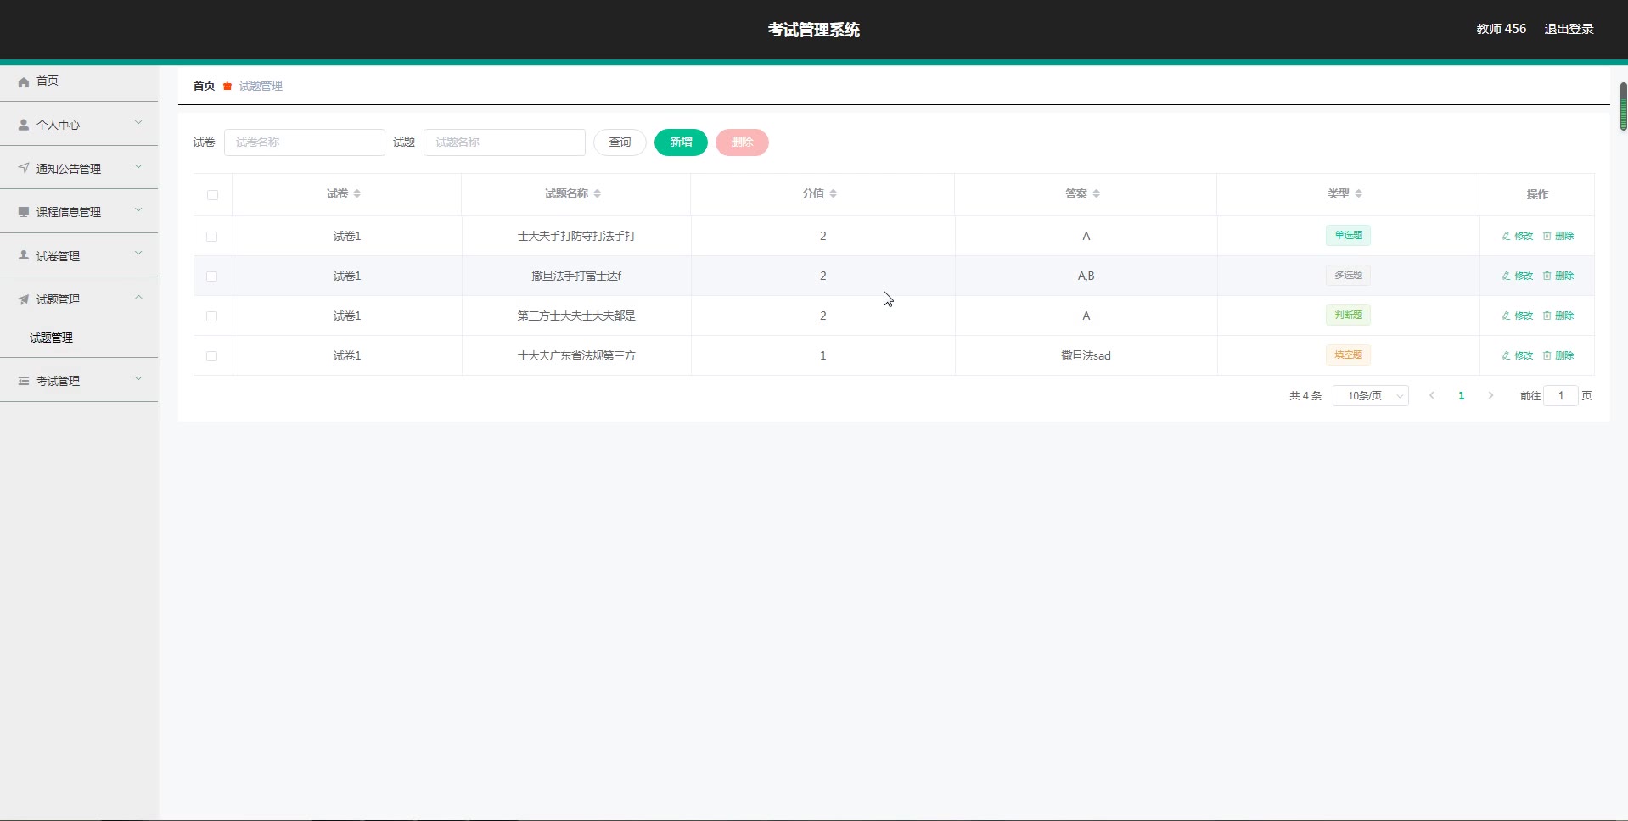Tick the checkbox for row 第三方士大夫士大夫都是
Screen dimensions: 1628x821
click(x=212, y=316)
